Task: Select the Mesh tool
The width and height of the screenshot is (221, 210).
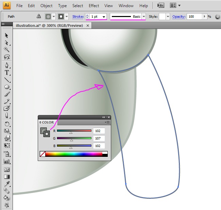Action: point(6,169)
